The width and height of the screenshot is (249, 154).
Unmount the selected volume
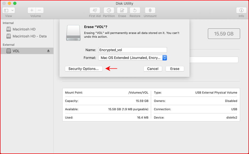click(150, 10)
